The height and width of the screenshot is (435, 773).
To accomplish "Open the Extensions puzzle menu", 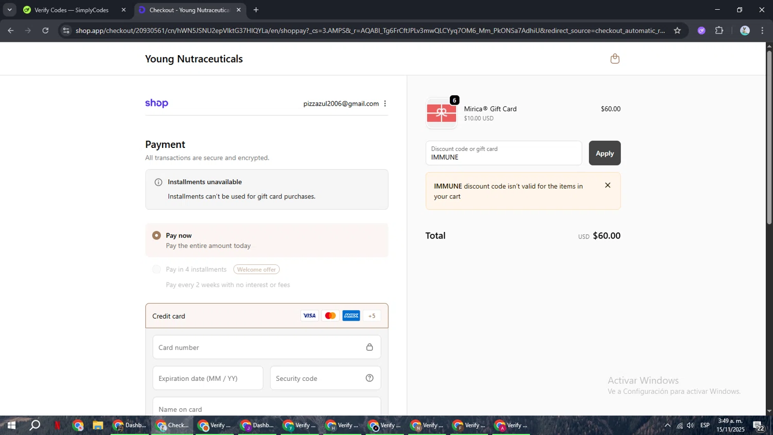I will click(x=719, y=30).
